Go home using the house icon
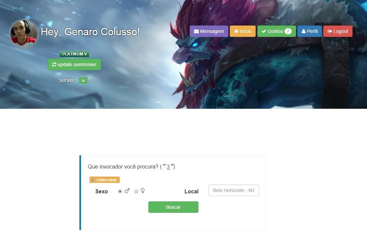Screen dimensions: 367x240 (x=236, y=31)
